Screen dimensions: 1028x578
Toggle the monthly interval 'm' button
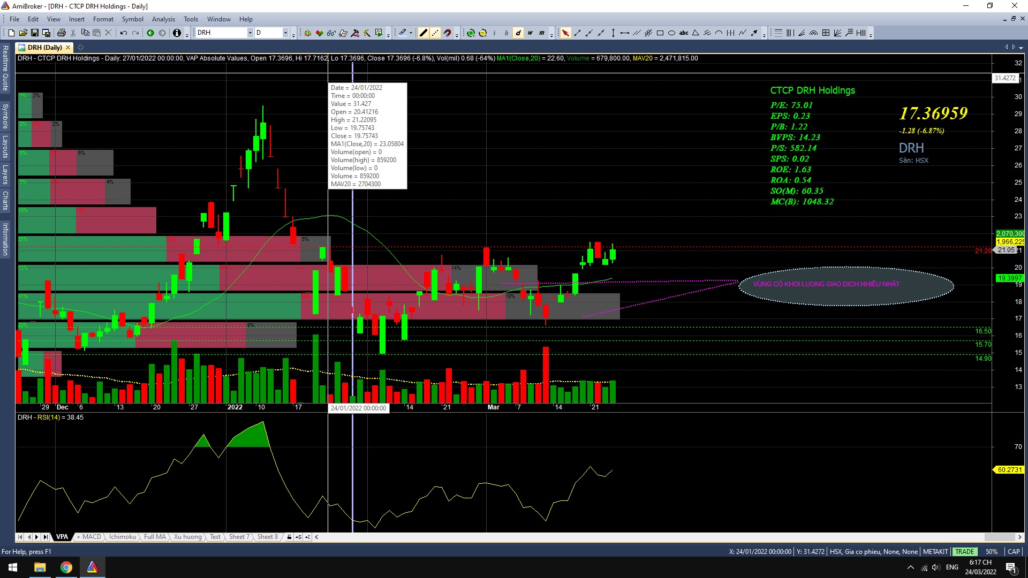click(x=542, y=33)
